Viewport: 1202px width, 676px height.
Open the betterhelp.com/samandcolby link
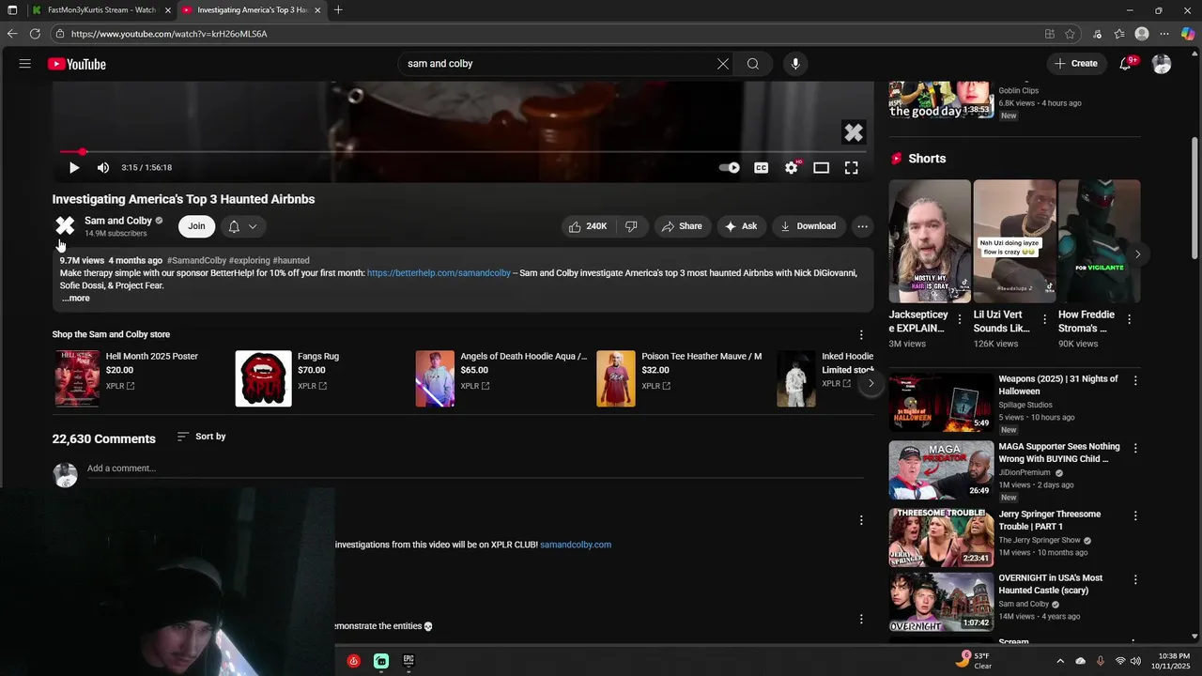pyautogui.click(x=439, y=273)
